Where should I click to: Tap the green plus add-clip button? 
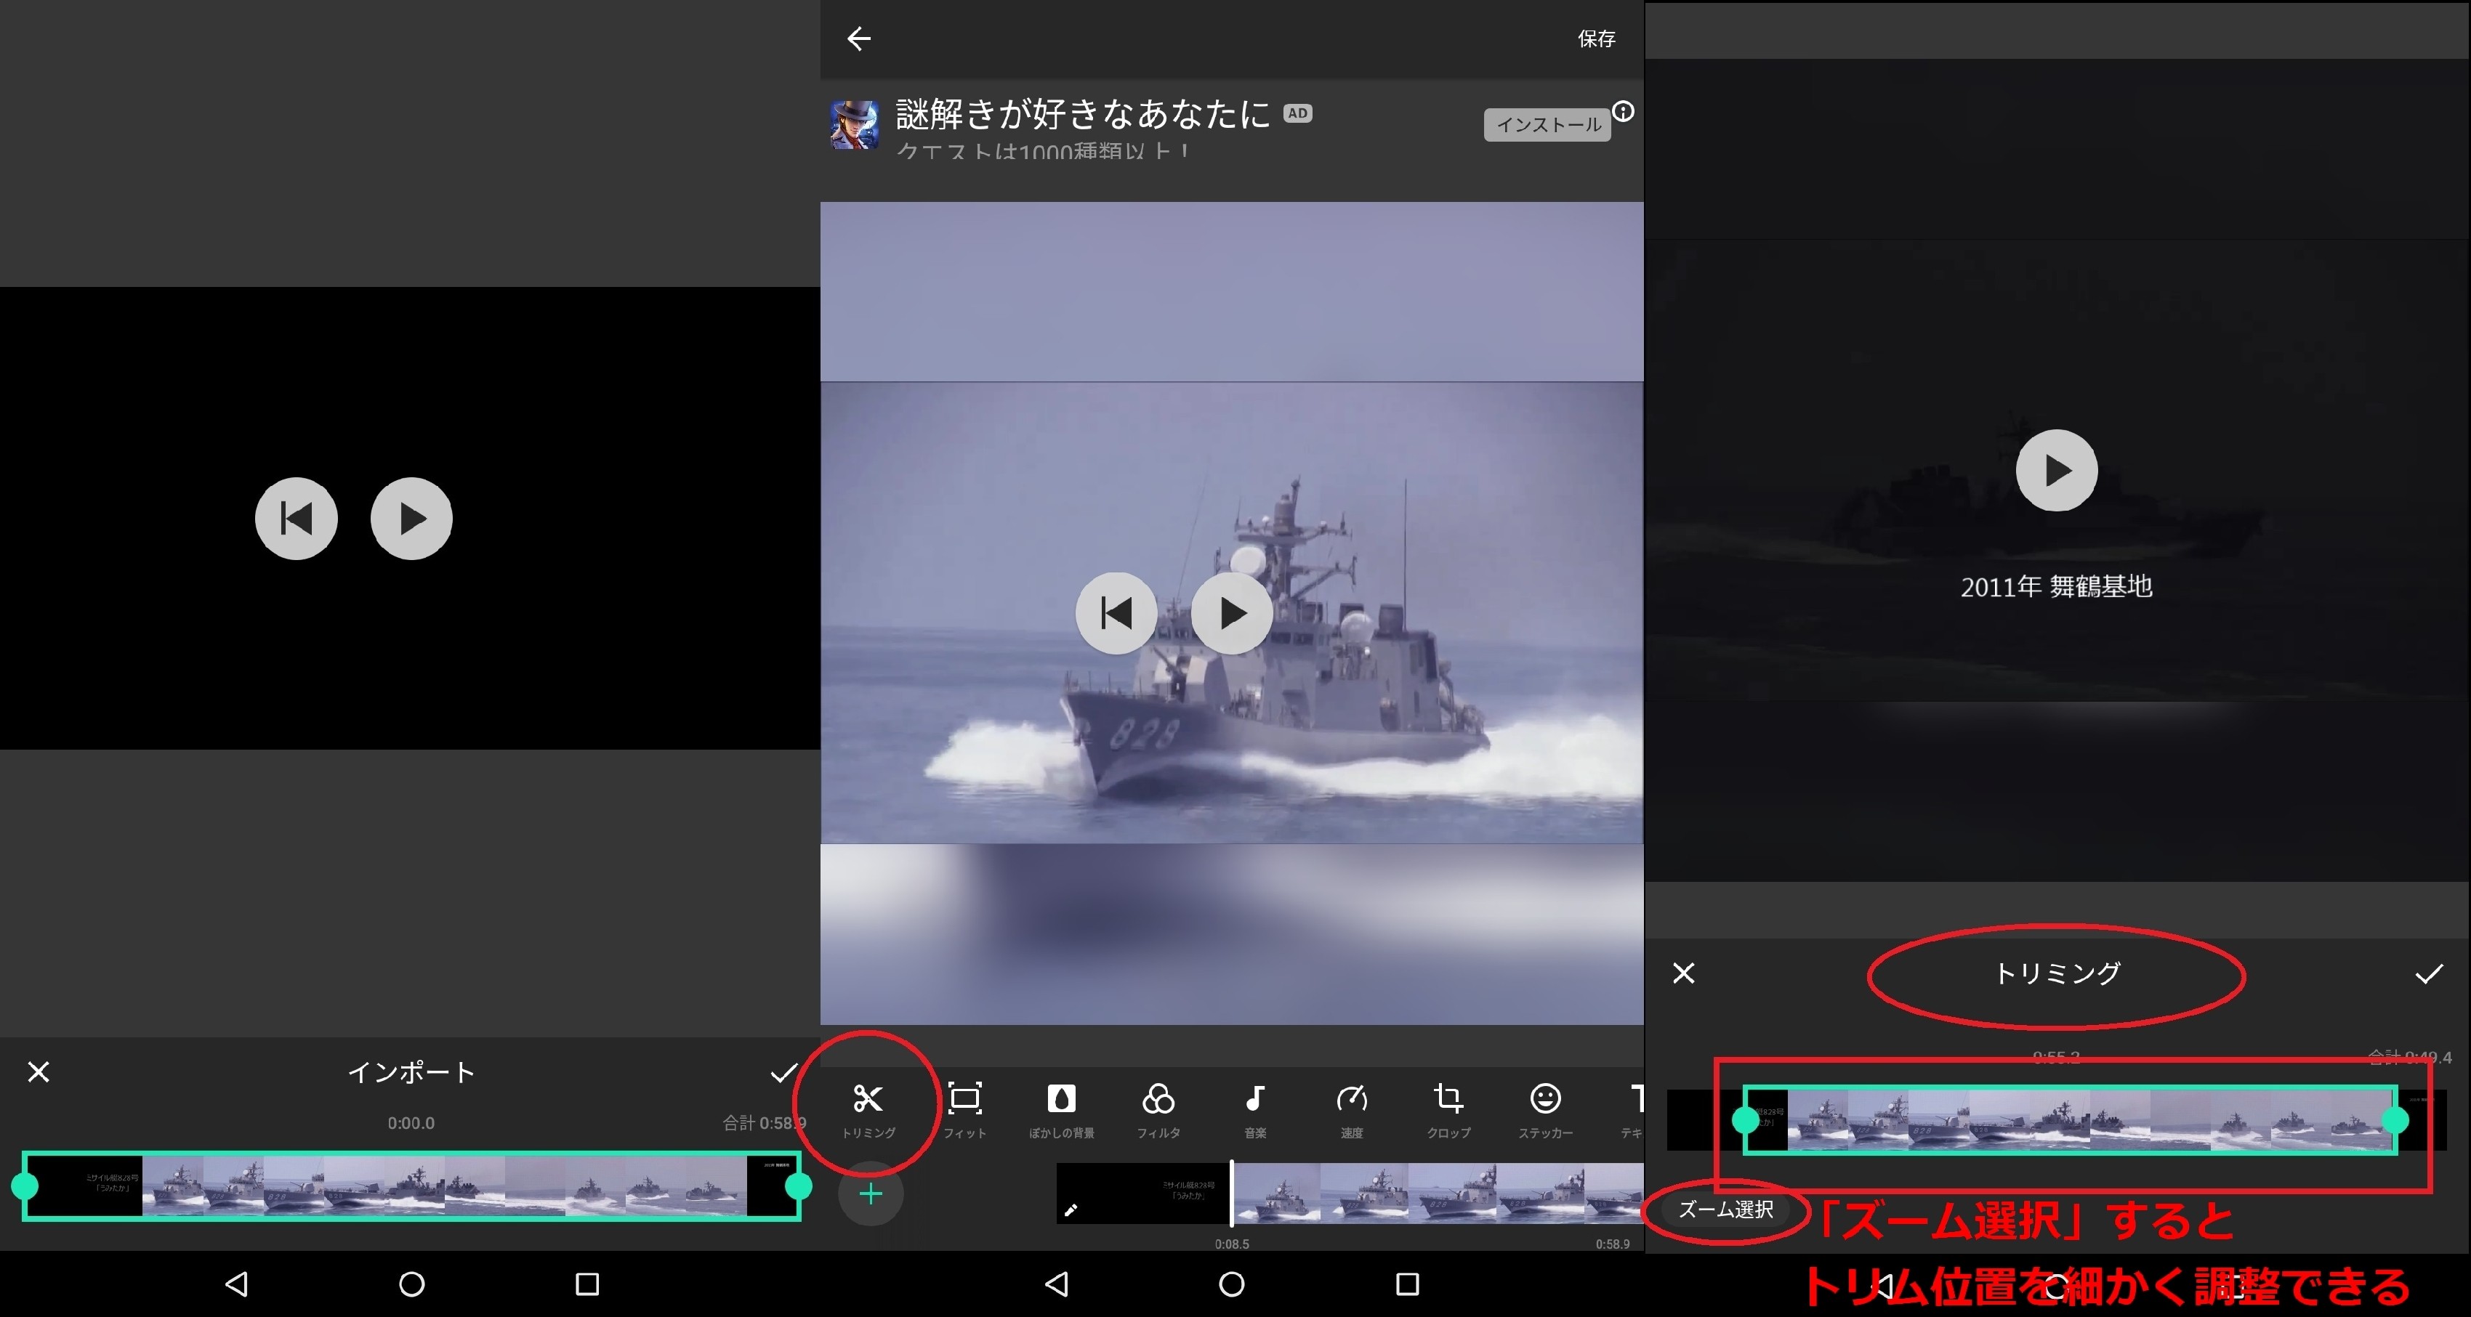coord(870,1194)
